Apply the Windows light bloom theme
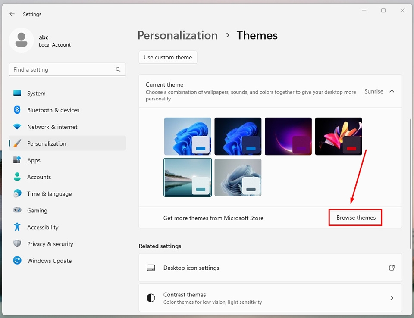Screen dimensions: 414x318 pos(188,136)
